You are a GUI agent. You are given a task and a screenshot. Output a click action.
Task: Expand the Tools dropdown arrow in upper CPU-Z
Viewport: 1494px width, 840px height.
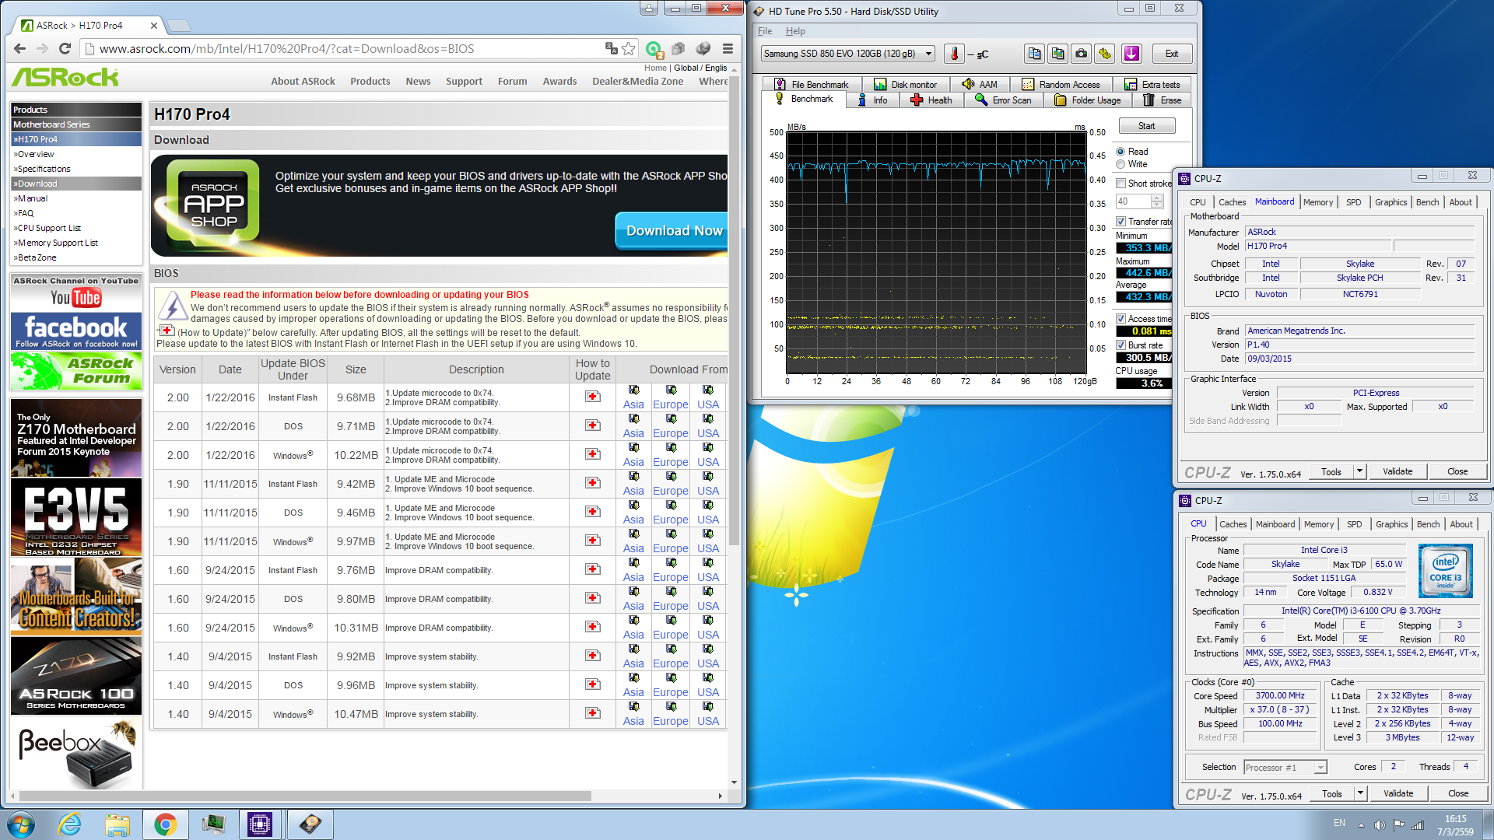pyautogui.click(x=1359, y=471)
